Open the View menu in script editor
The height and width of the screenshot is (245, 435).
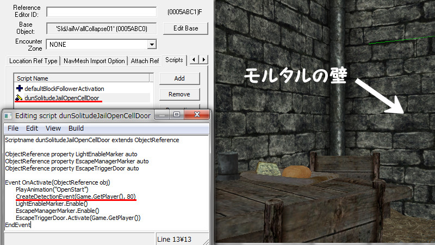(x=53, y=128)
